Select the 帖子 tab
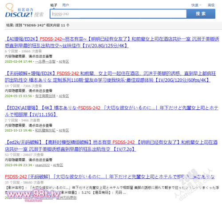222x204 pixels. (x=54, y=5)
